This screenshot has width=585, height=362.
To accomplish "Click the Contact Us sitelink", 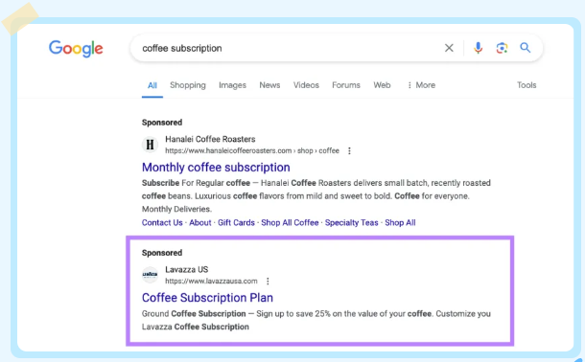I will point(162,223).
